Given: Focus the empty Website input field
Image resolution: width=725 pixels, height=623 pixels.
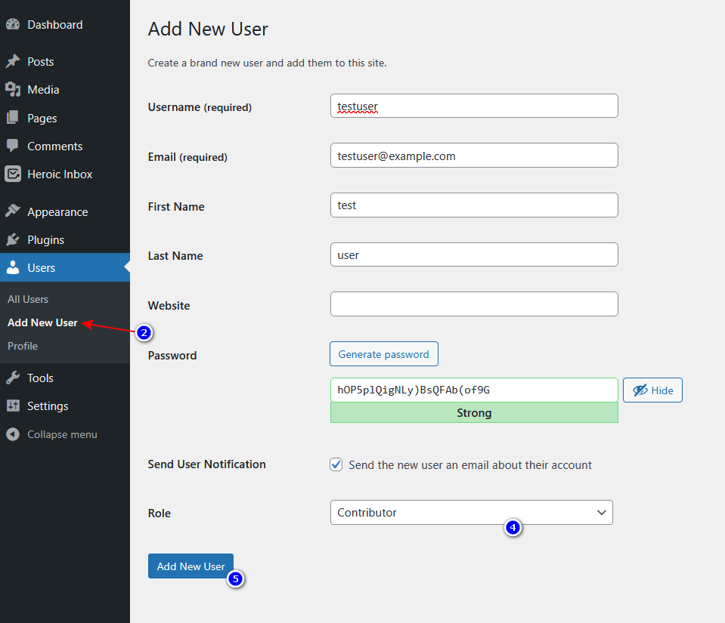Looking at the screenshot, I should 474,304.
